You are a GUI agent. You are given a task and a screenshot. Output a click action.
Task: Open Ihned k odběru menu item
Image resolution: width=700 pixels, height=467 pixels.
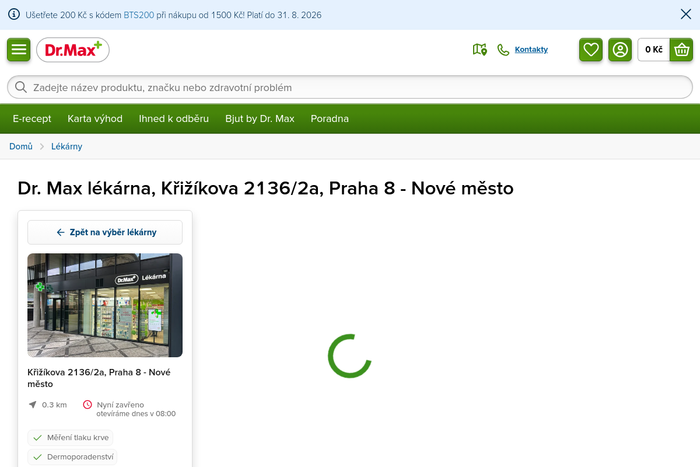pyautogui.click(x=174, y=119)
